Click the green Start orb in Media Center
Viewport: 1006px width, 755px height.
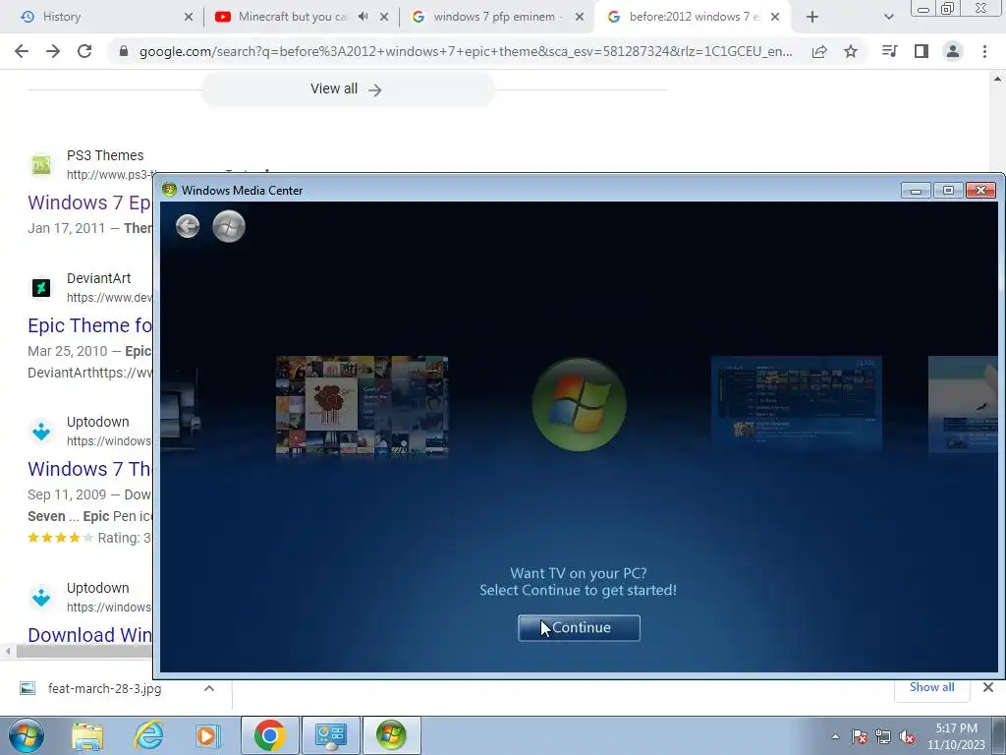coord(228,226)
